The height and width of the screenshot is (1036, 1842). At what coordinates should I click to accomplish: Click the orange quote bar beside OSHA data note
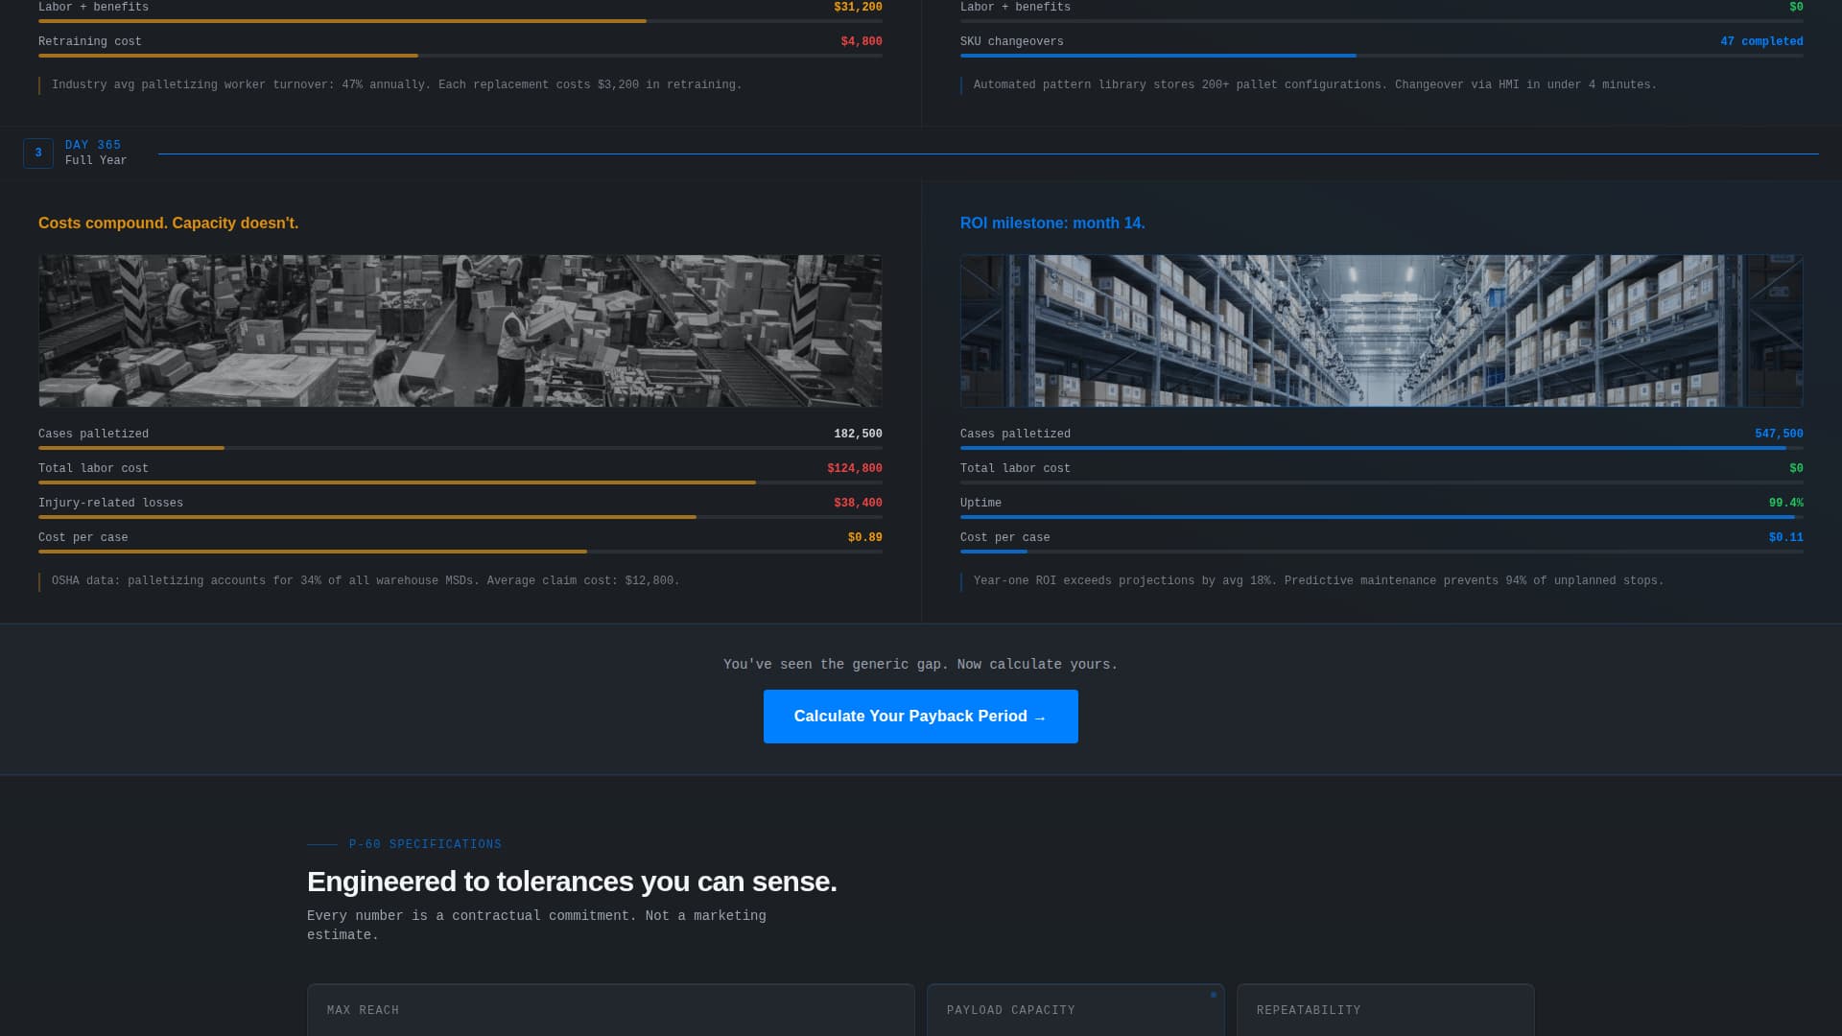click(39, 580)
